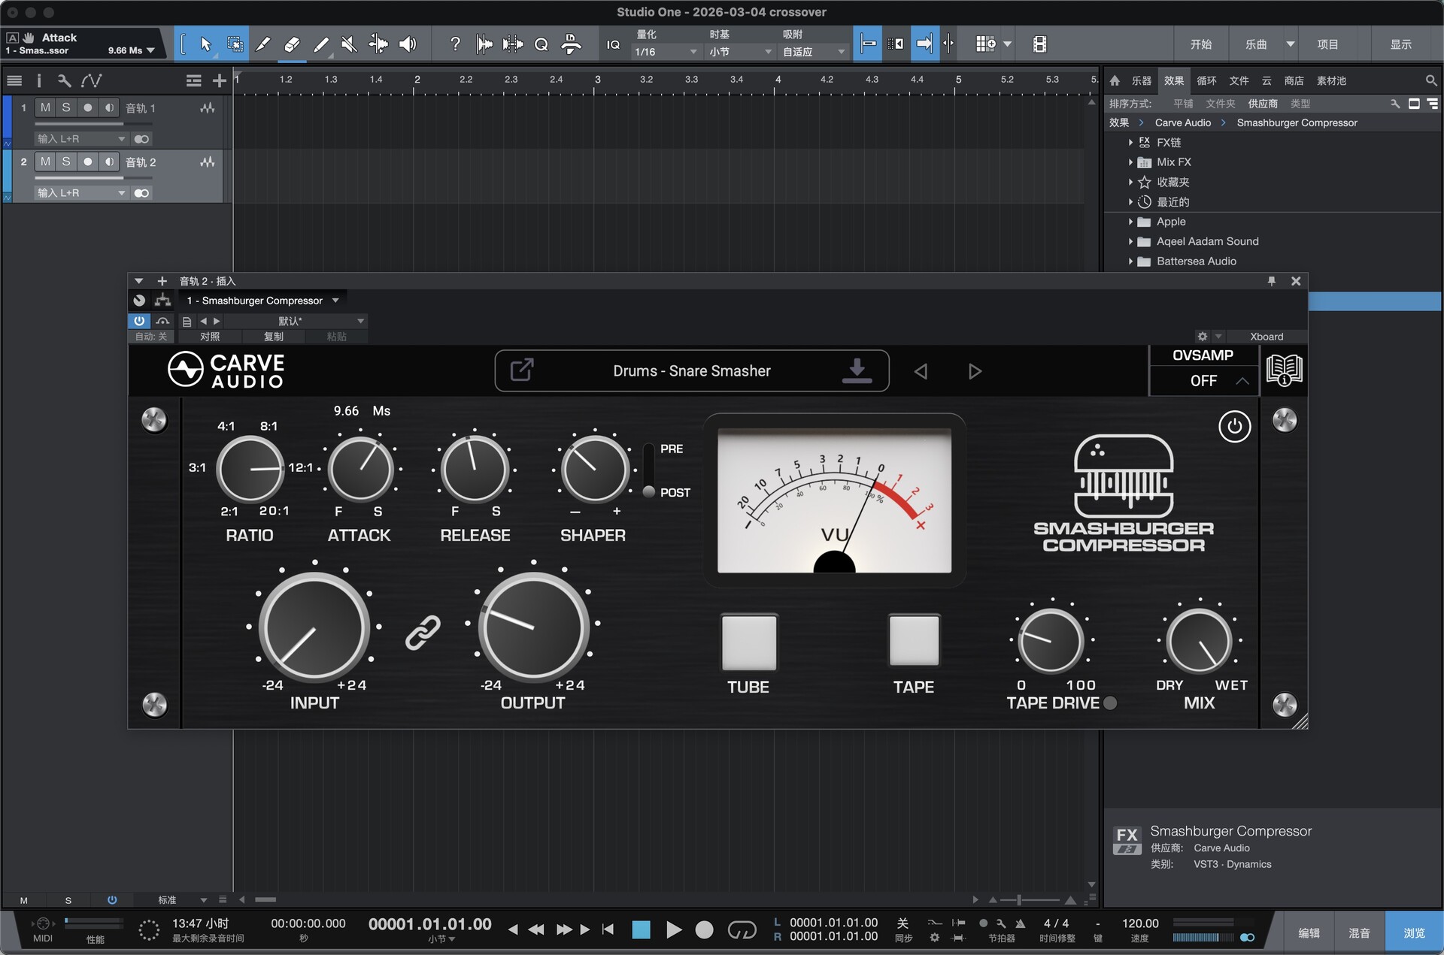Select the Eraser tool
The image size is (1444, 955).
(292, 44)
